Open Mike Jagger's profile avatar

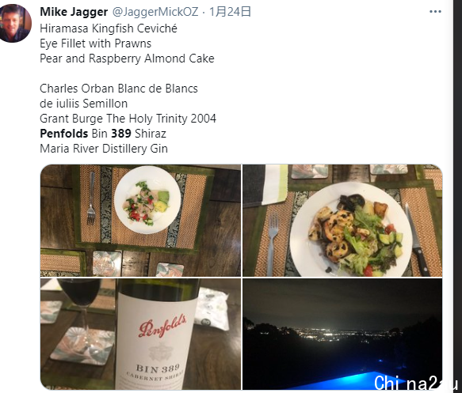[x=13, y=23]
